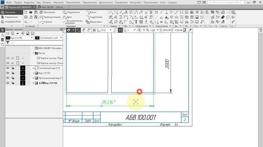Open the Диагностика menu
The width and height of the screenshot is (263, 147).
click(x=106, y=2)
